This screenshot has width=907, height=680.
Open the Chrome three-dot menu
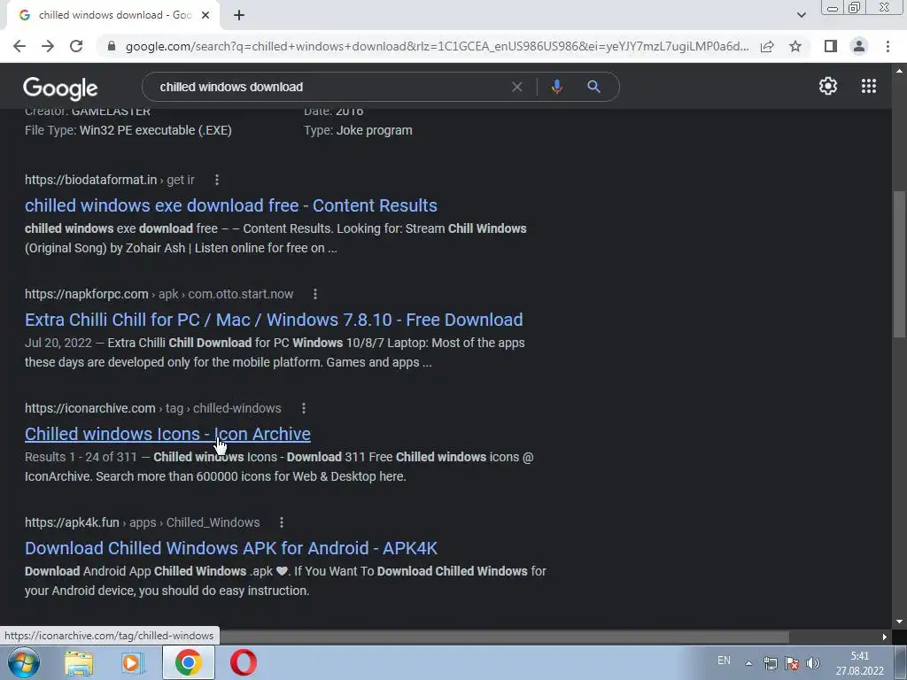888,46
